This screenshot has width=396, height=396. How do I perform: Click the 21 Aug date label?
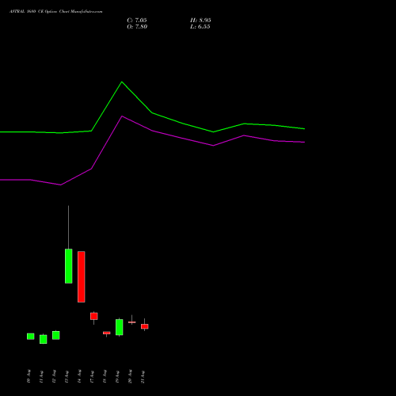click(143, 376)
